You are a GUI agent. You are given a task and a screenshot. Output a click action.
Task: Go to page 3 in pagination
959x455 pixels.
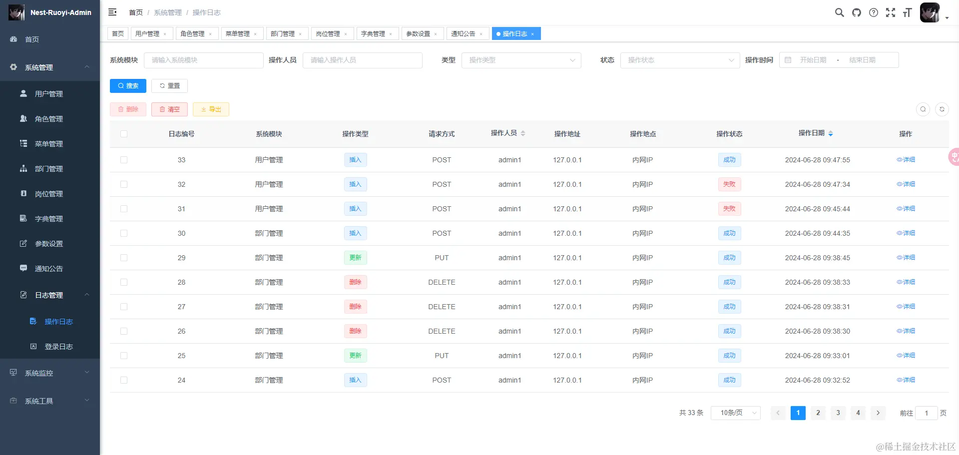tap(838, 413)
